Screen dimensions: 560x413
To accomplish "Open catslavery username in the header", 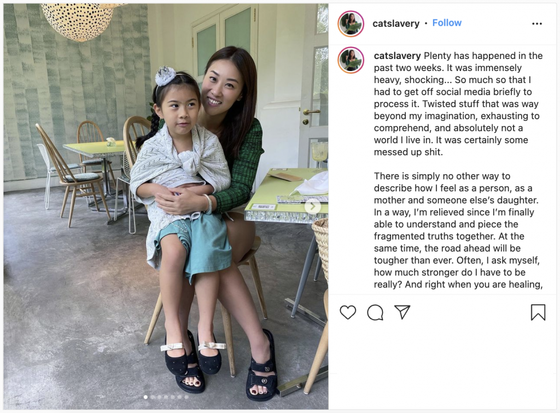I will pos(396,23).
